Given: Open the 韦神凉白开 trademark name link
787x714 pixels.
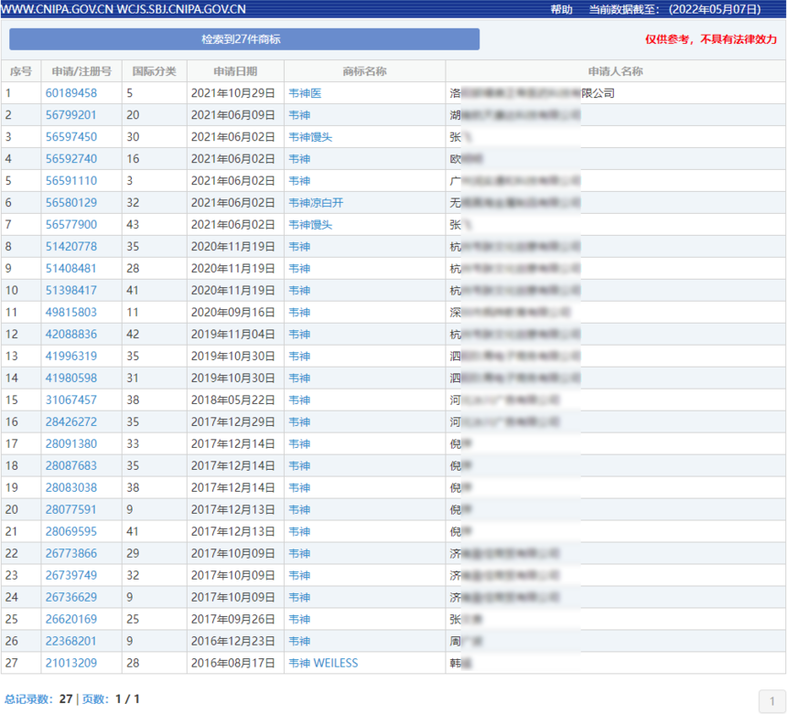Looking at the screenshot, I should pos(317,203).
